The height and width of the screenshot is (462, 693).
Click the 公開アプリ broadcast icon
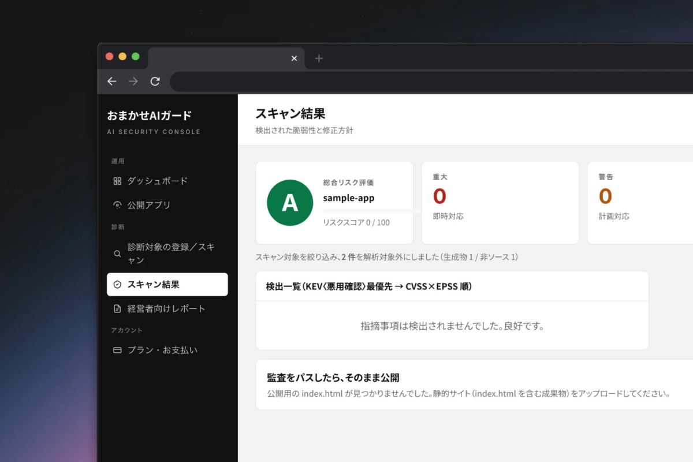pos(117,205)
